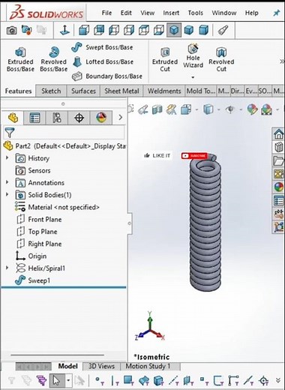Click the camera snapshot icon
This screenshot has height=390, width=285.
(11, 30)
